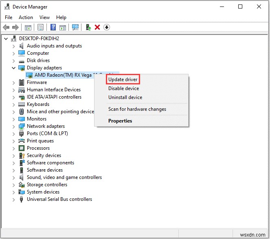The width and height of the screenshot is (270, 239).
Task: Click the Scan for hardware changes monitor icon
Action: 75,27
